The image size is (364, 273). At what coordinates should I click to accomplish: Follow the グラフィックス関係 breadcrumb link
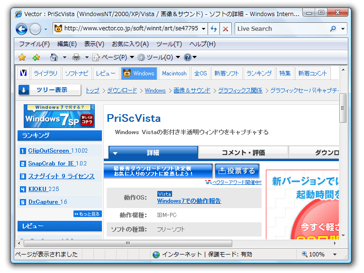pyautogui.click(x=240, y=91)
